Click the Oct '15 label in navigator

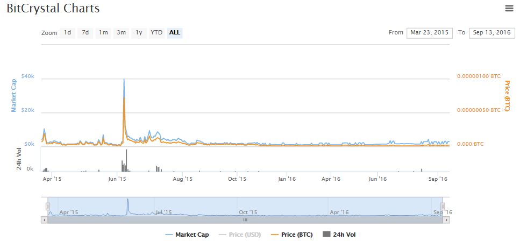(248, 212)
